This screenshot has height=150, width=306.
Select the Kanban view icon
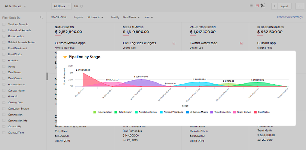(x=257, y=6)
